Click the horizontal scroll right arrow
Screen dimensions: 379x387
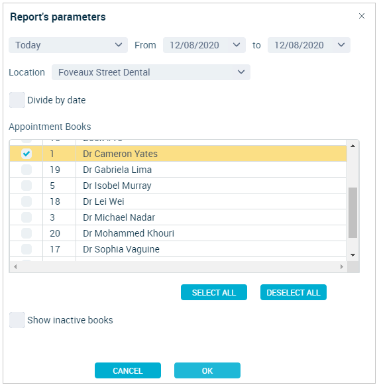tap(342, 266)
